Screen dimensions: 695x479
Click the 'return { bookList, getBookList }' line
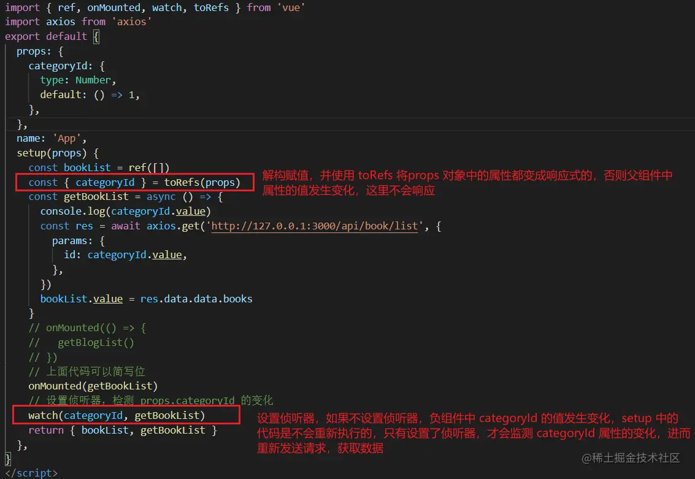tap(123, 431)
